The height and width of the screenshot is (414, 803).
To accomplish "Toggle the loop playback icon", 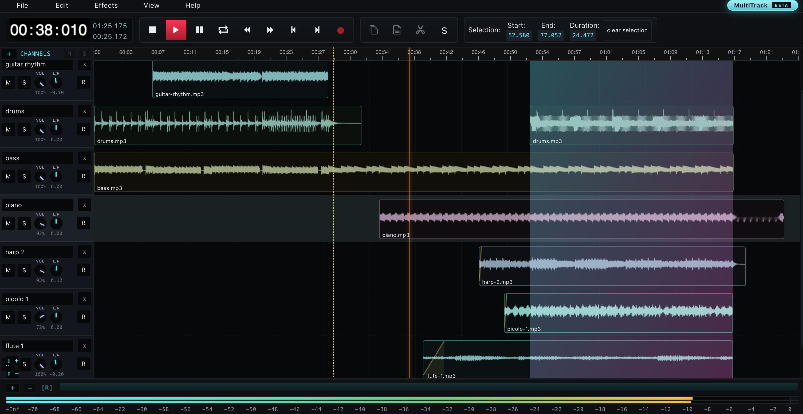I will [223, 30].
